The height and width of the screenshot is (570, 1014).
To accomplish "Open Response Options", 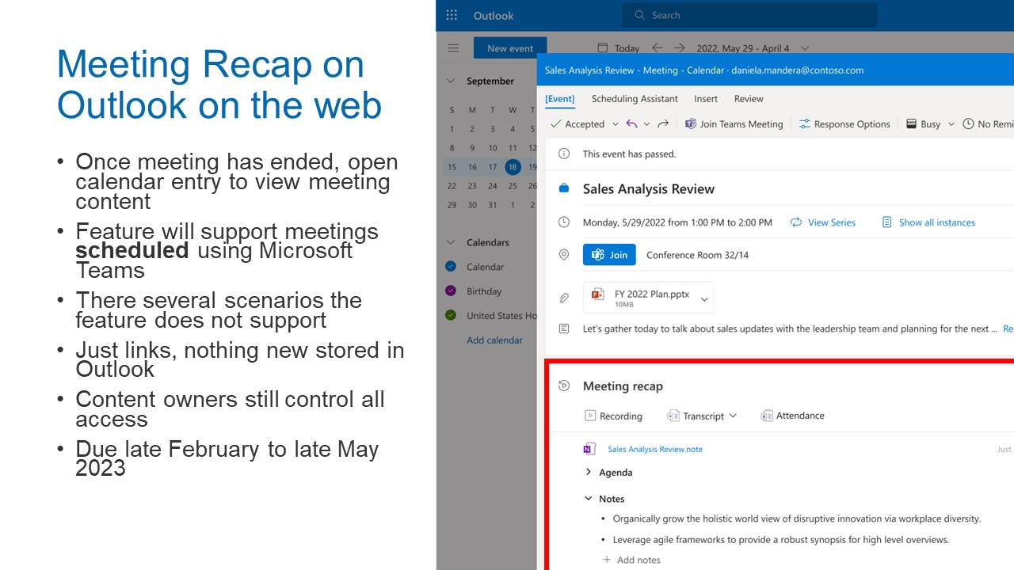I will (844, 124).
